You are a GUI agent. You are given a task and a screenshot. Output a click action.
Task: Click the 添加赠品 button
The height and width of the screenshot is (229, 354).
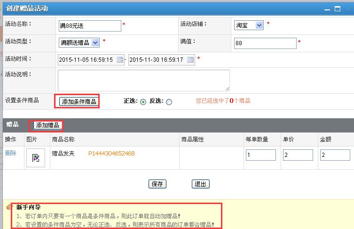47,125
